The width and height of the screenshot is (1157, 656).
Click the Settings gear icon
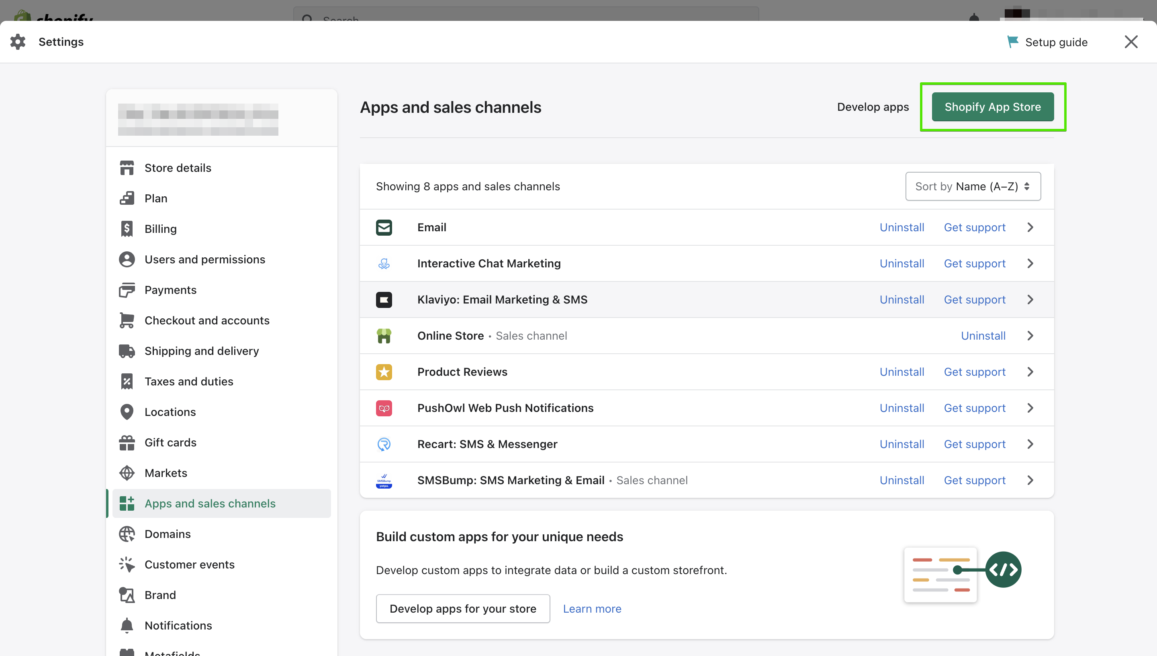(x=18, y=42)
